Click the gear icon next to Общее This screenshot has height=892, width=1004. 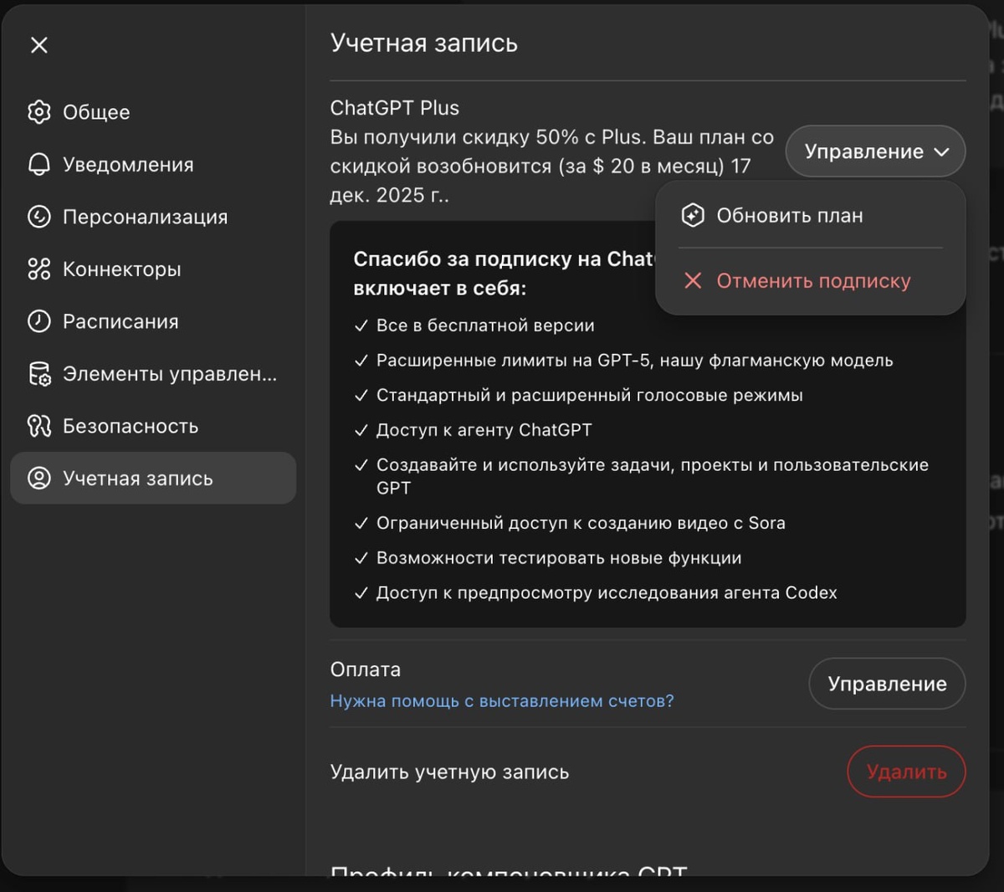coord(39,112)
